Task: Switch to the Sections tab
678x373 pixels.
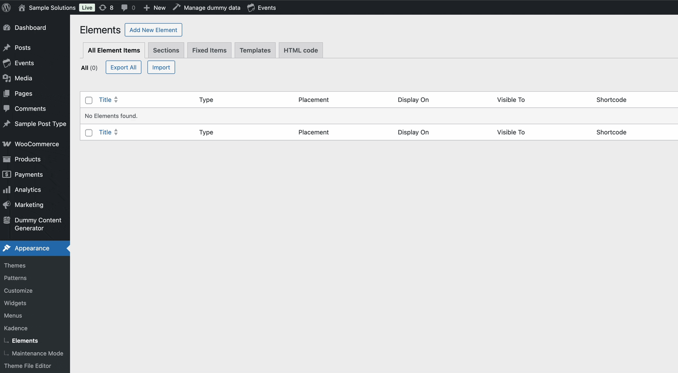Action: click(x=165, y=50)
